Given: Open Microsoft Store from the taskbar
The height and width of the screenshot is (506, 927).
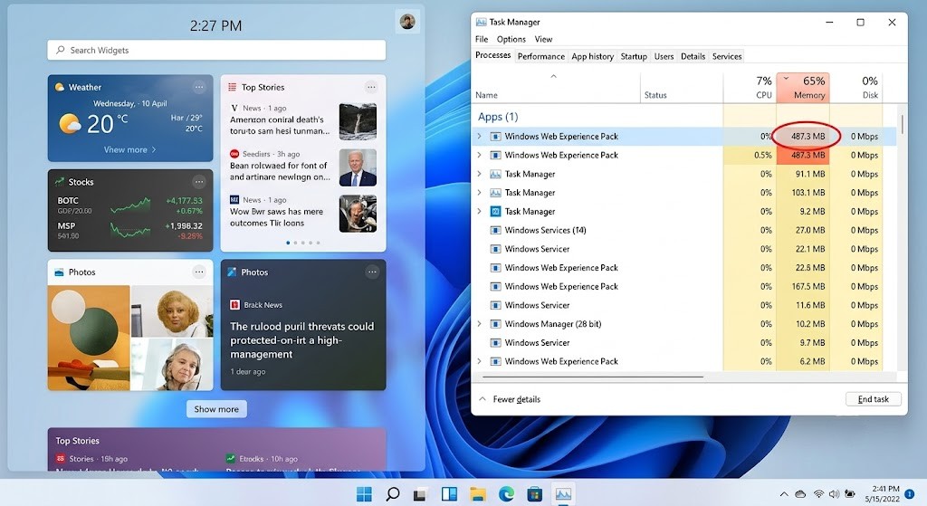Looking at the screenshot, I should (534, 493).
